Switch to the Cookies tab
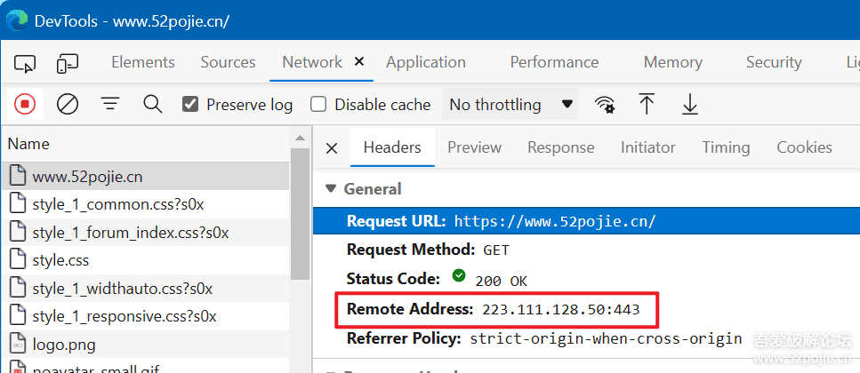Viewport: 860px width, 373px height. (804, 147)
